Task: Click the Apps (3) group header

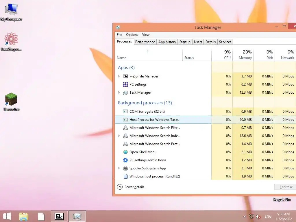Action: click(126, 68)
